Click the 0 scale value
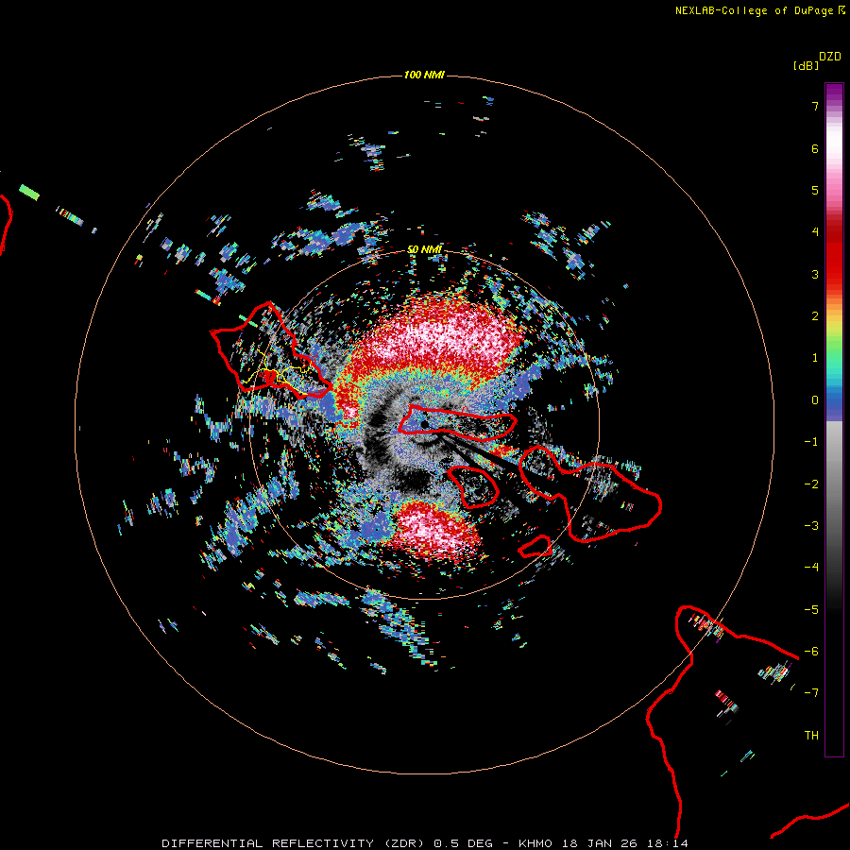850x850 pixels. (x=815, y=400)
